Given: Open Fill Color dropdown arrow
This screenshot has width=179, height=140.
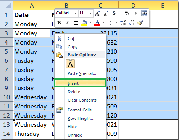Looking at the screenshot, I should pos(90,23).
